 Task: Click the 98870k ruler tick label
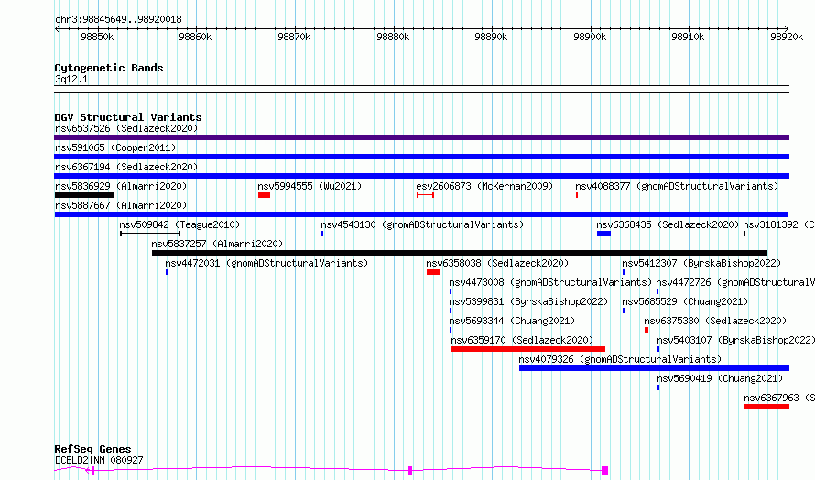pyautogui.click(x=294, y=38)
